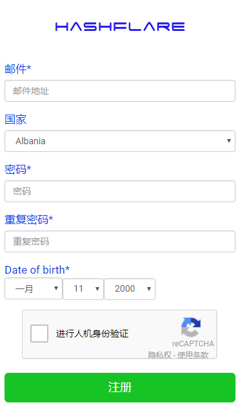Click the 邮件* field label
Viewport: 240px width, 405px height.
tap(18, 69)
